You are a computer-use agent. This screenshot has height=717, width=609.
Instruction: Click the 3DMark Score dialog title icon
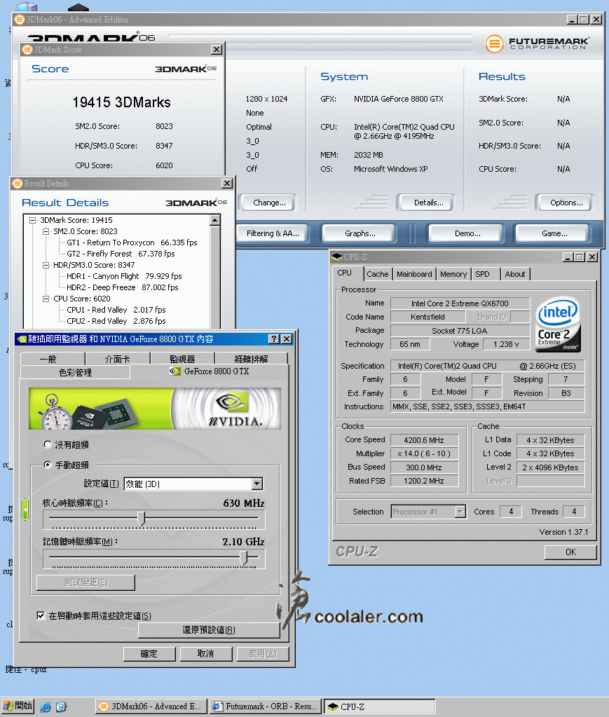pyautogui.click(x=27, y=49)
